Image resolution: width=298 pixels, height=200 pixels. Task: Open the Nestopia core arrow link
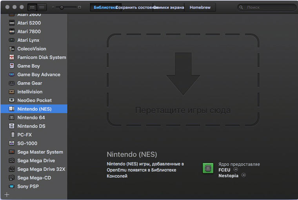pos(243,175)
